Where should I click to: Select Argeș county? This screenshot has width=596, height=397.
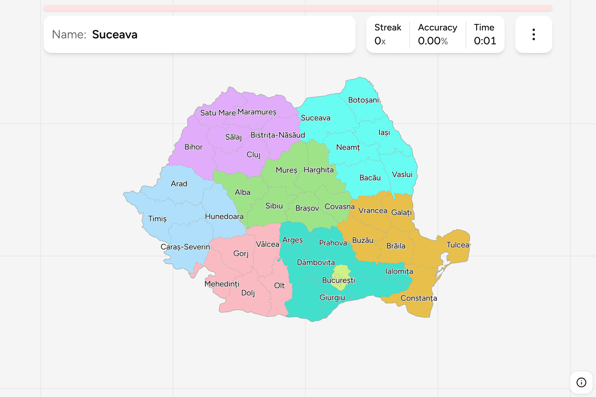292,240
